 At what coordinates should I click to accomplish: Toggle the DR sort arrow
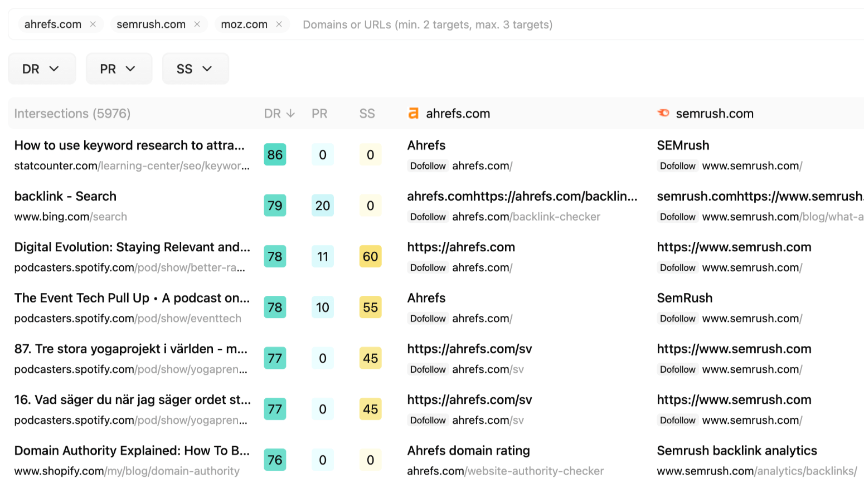click(x=292, y=113)
